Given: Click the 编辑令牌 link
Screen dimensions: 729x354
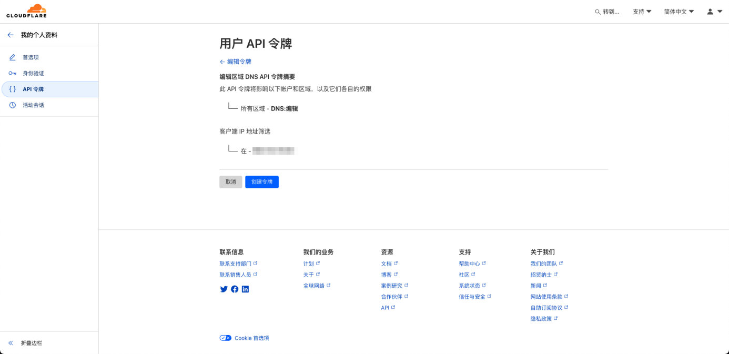Looking at the screenshot, I should pyautogui.click(x=236, y=62).
